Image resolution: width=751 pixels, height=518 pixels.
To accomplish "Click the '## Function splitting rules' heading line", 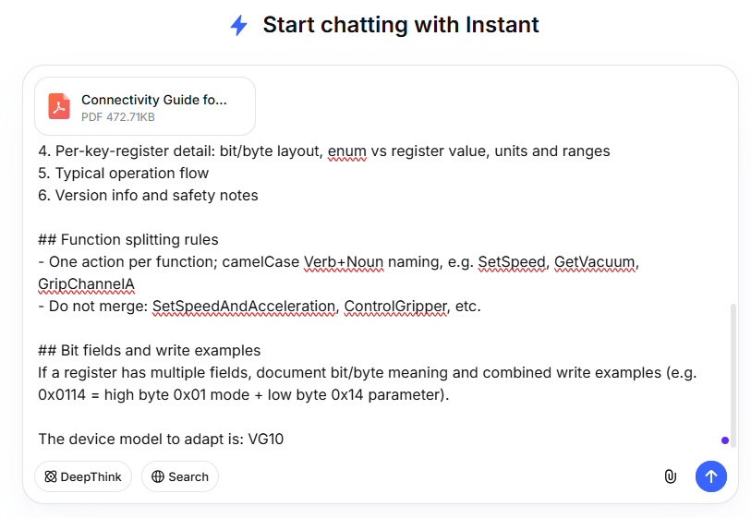I will point(128,240).
